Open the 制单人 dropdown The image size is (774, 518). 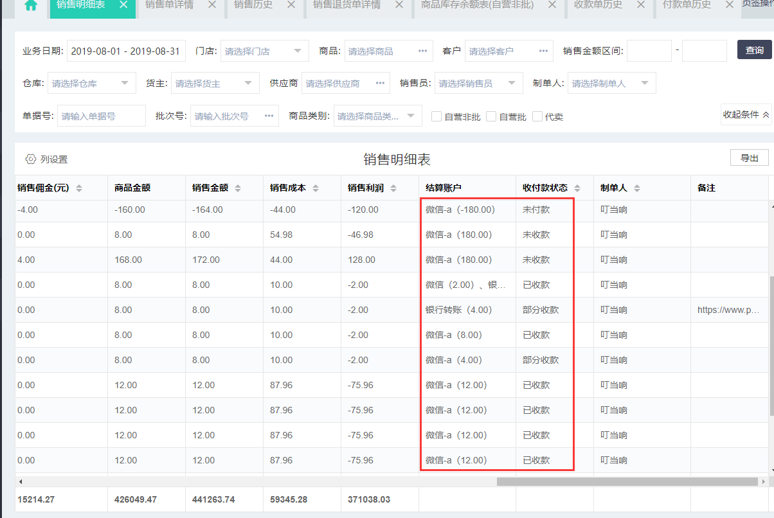(612, 83)
